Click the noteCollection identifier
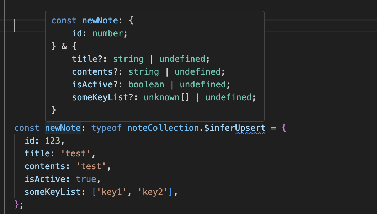This screenshot has height=214, width=377. tap(161, 128)
